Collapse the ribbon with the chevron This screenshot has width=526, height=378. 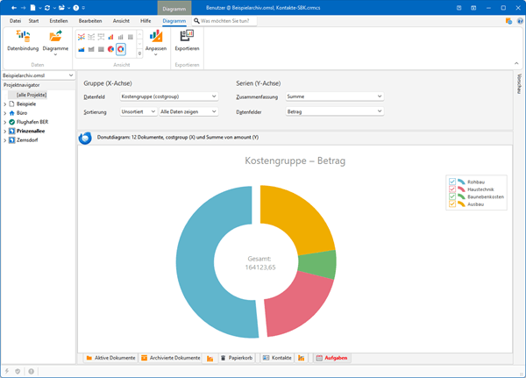(x=516, y=63)
